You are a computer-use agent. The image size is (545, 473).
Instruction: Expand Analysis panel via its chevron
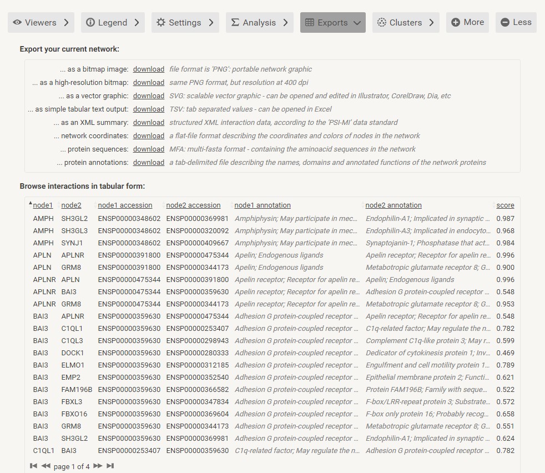click(x=285, y=22)
